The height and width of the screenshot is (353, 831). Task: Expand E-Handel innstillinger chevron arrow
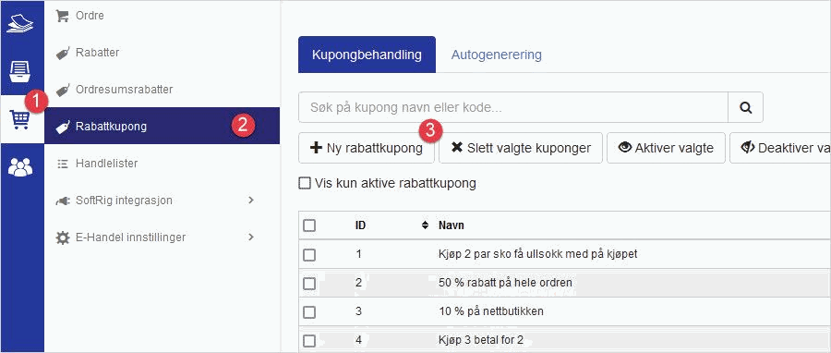251,237
